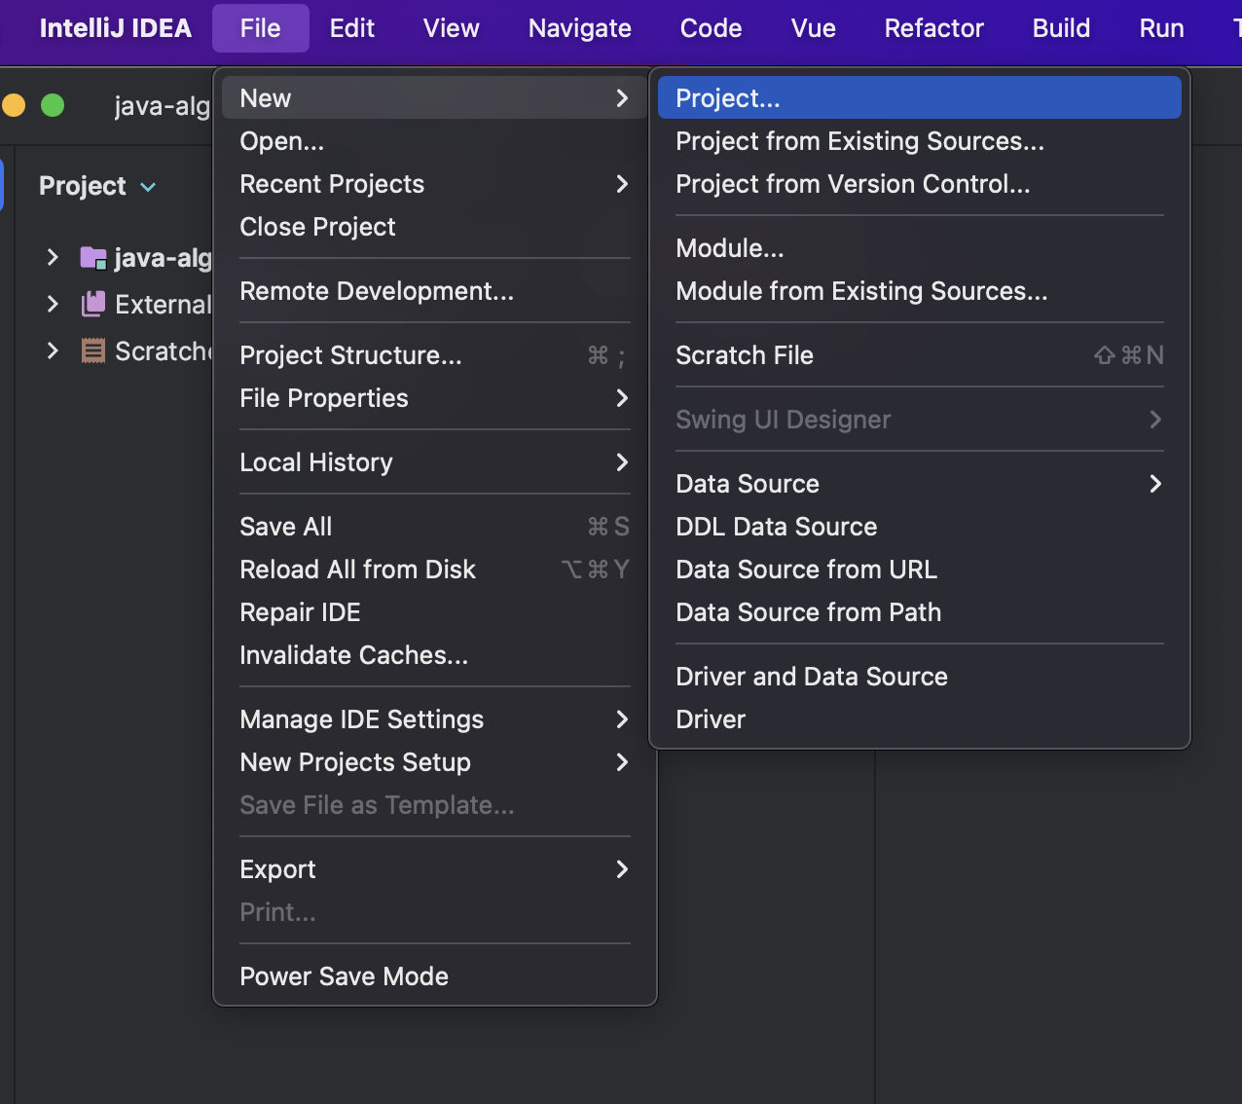Click Save All in File menu

coord(286,527)
